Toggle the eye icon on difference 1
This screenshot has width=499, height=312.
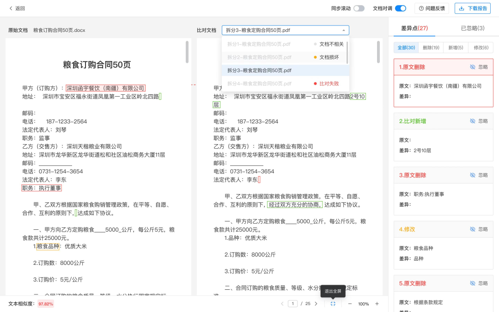[473, 67]
